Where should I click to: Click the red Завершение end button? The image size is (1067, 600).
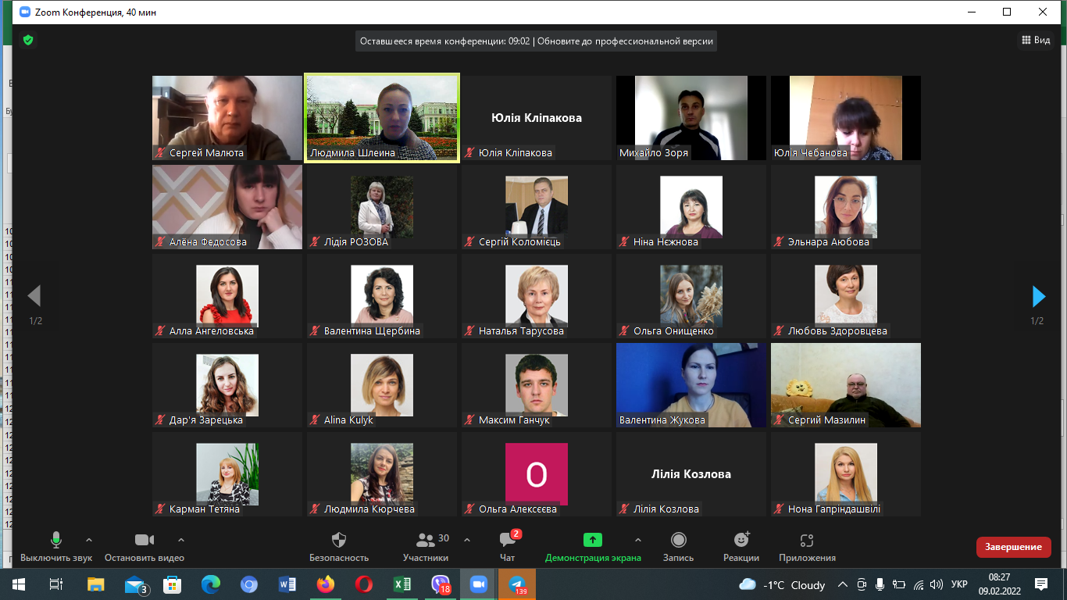click(x=1013, y=547)
